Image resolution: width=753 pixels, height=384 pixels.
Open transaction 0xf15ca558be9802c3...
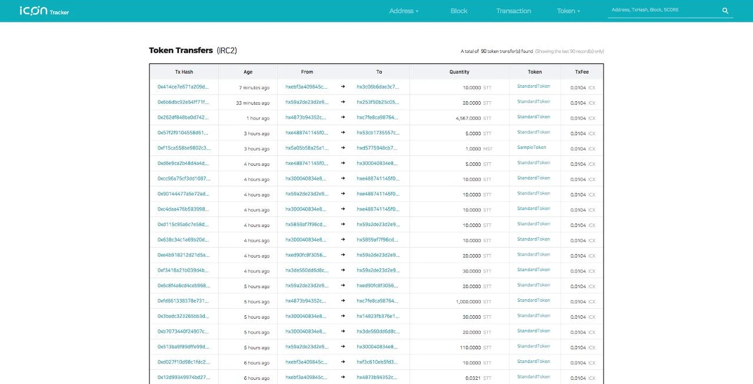pos(183,148)
